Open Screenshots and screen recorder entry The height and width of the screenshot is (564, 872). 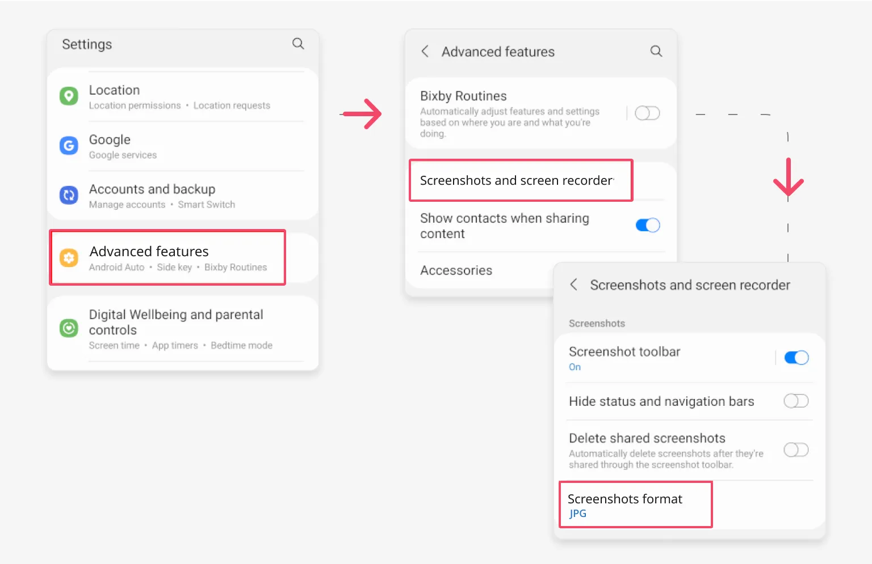521,180
